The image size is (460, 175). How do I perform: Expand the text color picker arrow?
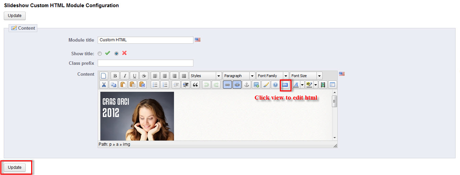point(302,85)
